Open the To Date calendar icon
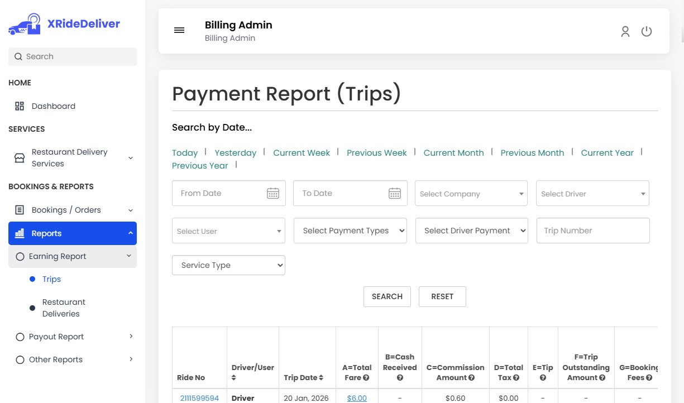Image resolution: width=684 pixels, height=403 pixels. tap(395, 193)
